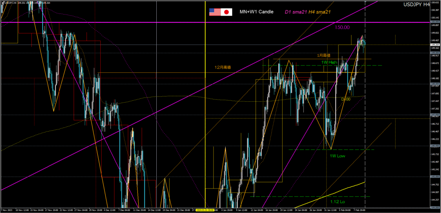Click the 1月高値 level label

pyautogui.click(x=323, y=56)
